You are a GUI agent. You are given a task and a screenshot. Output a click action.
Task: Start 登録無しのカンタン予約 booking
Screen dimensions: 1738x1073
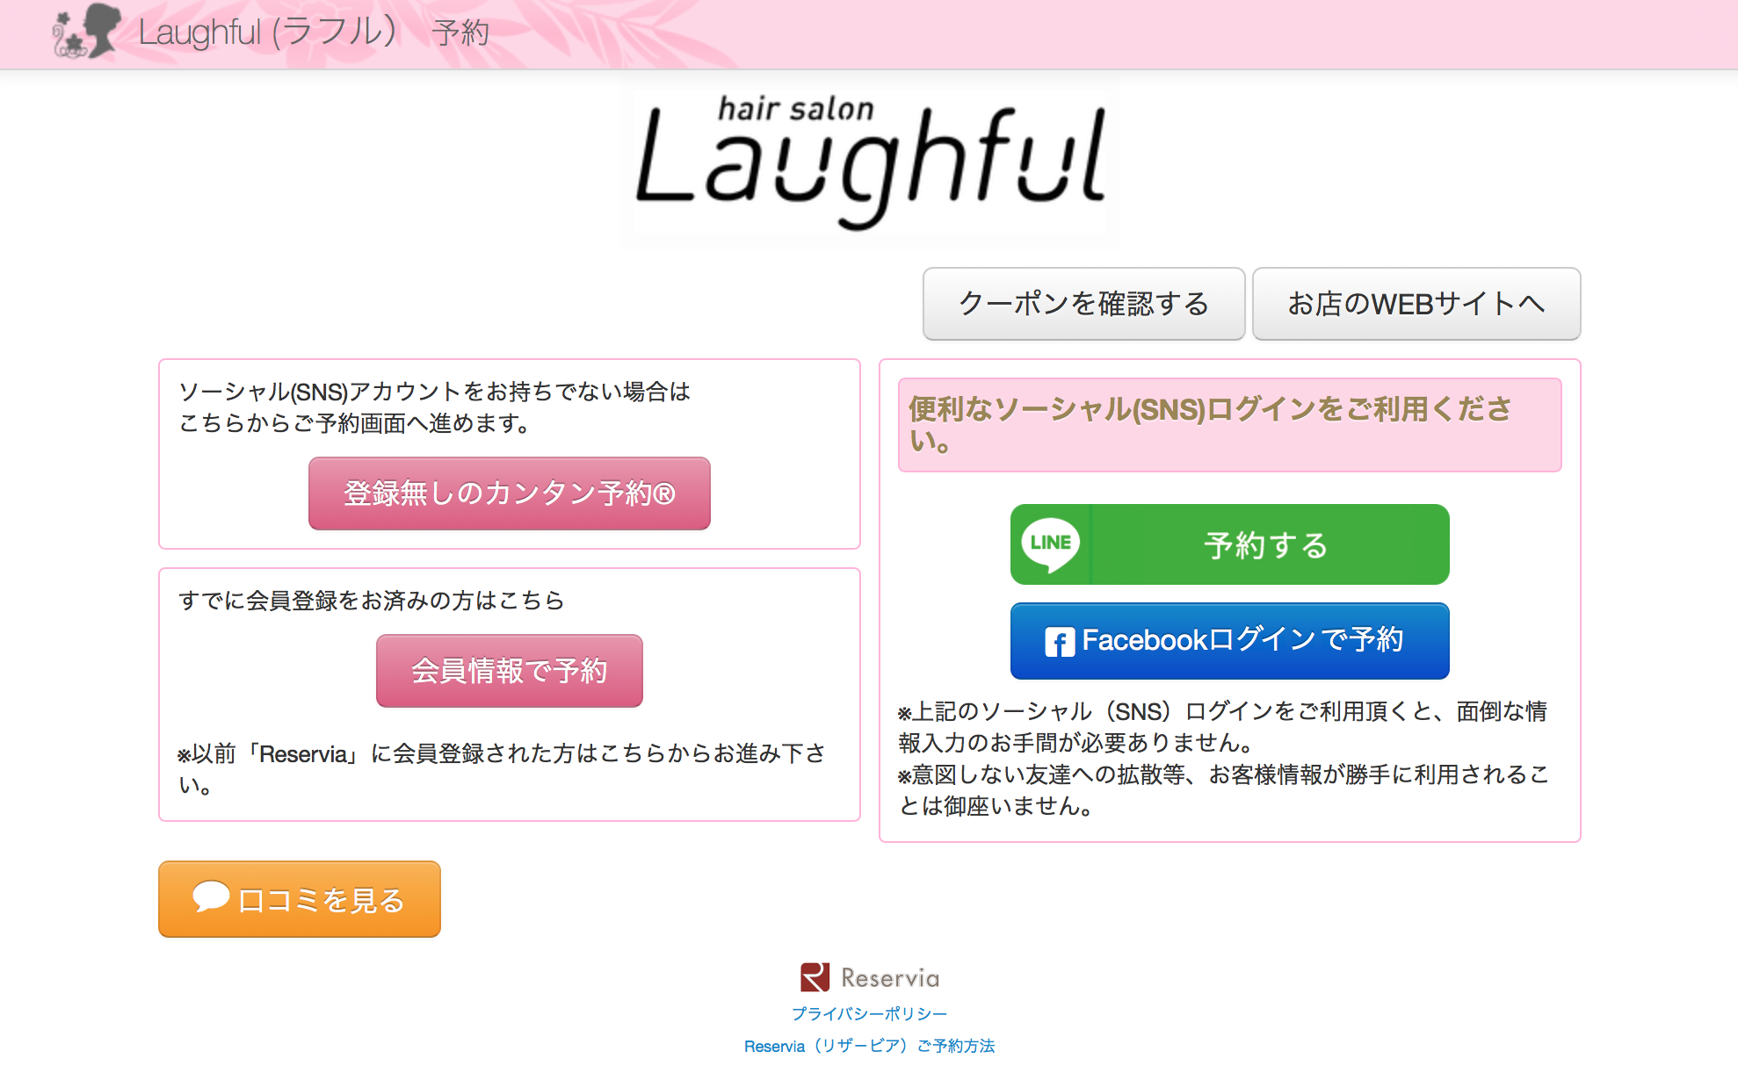click(x=509, y=493)
